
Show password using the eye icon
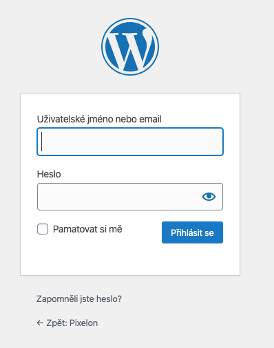(x=209, y=197)
